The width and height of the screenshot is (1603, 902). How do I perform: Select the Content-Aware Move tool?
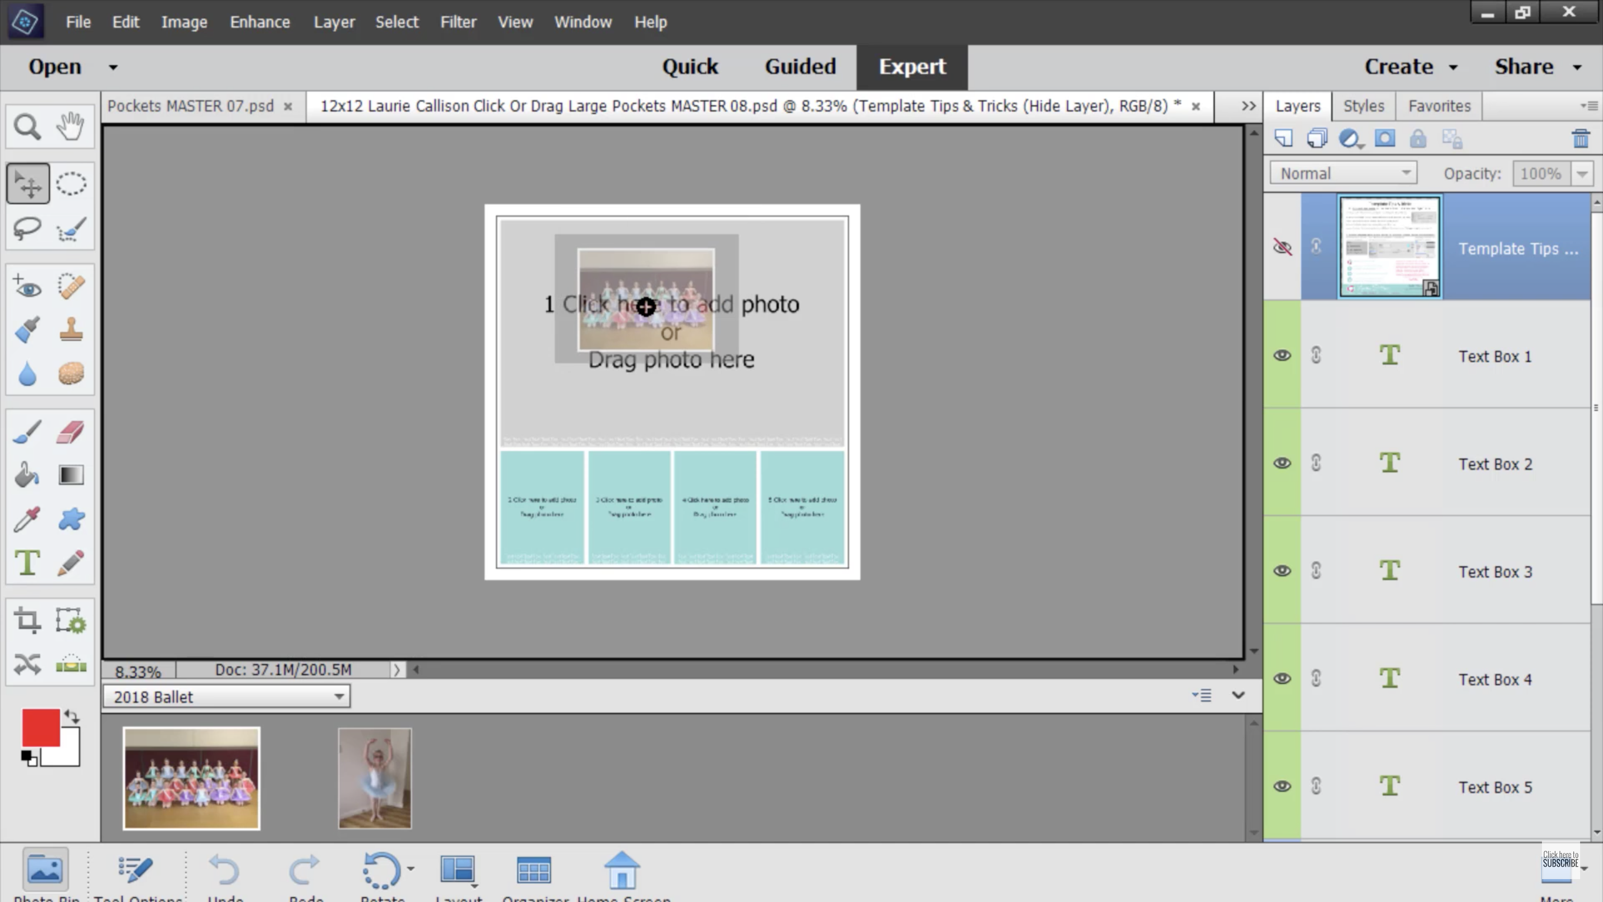click(x=27, y=664)
